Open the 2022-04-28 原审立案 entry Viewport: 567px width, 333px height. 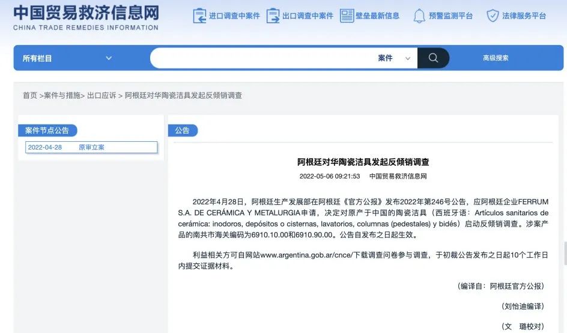91,147
